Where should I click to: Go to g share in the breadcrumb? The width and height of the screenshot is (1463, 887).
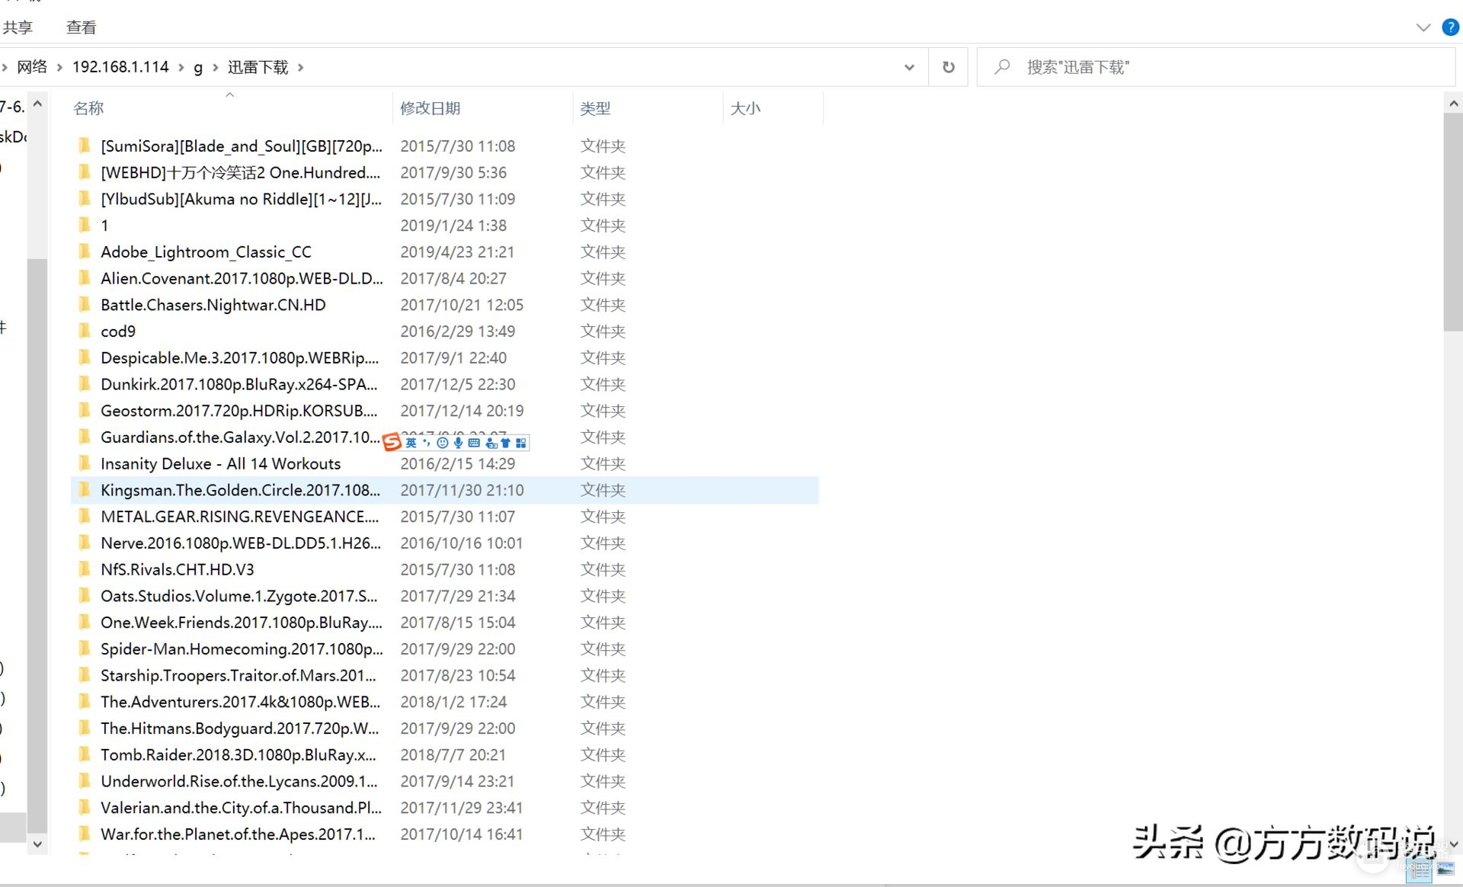pyautogui.click(x=198, y=67)
